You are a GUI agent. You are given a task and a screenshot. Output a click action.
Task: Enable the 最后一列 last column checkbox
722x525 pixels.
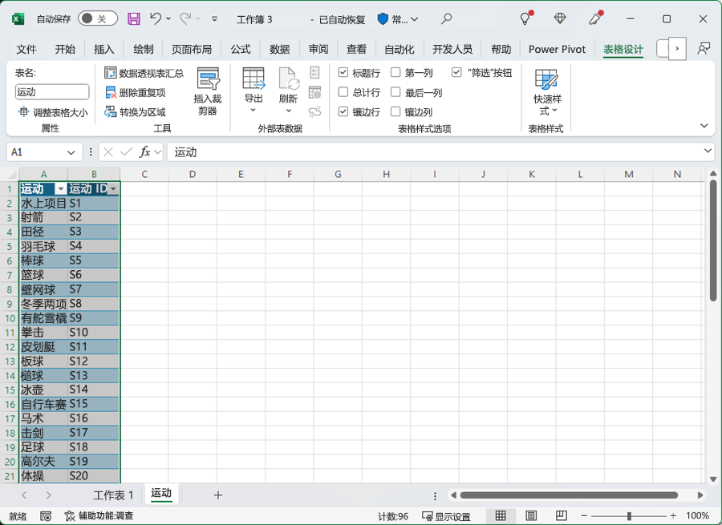point(395,92)
